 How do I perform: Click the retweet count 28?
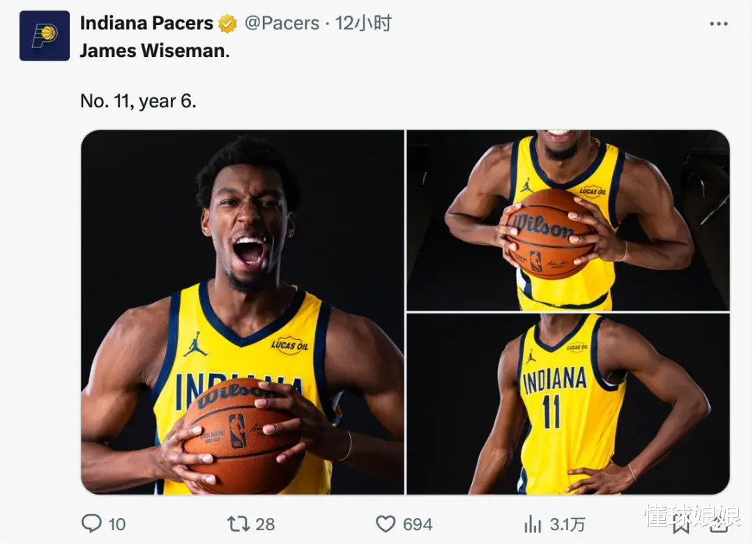point(265,524)
